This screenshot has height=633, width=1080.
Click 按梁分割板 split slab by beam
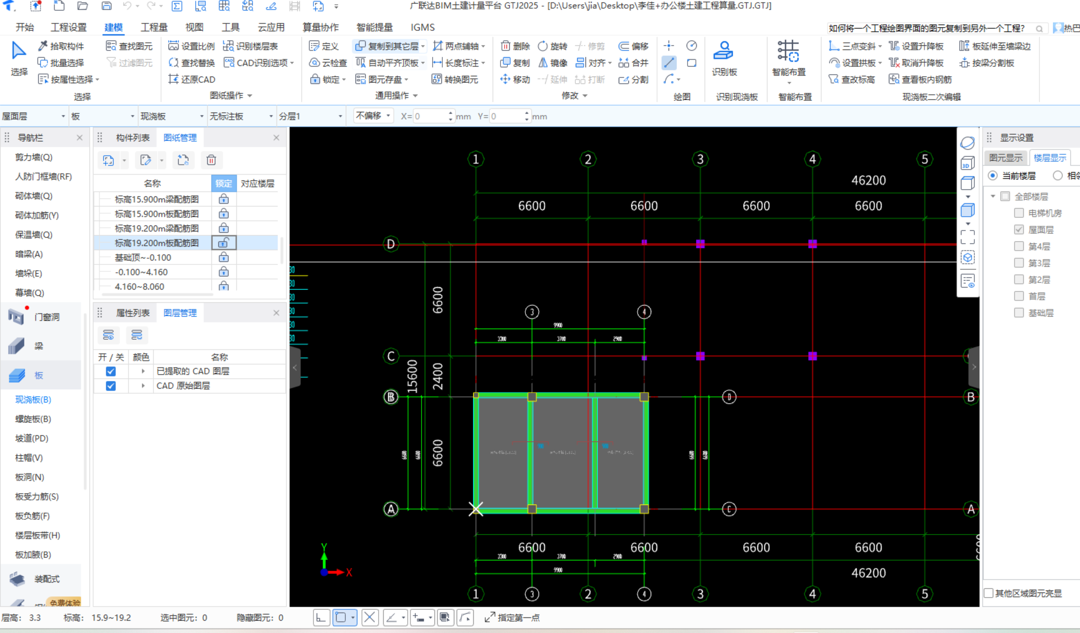pyautogui.click(x=986, y=63)
